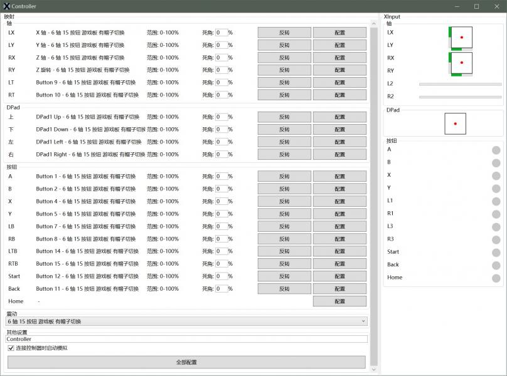
Task: Click the A button indicator circle
Action: point(496,150)
